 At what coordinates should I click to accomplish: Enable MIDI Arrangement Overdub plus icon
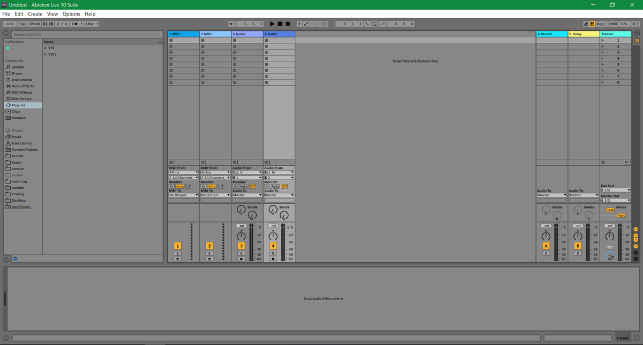300,24
